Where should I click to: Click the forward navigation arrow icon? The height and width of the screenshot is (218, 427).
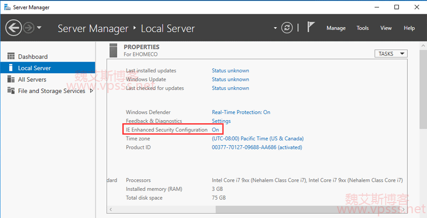tap(29, 28)
